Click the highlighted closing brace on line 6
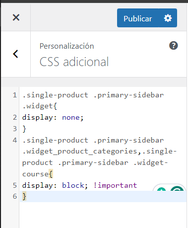The width and height of the screenshot is (188, 228). (24, 197)
